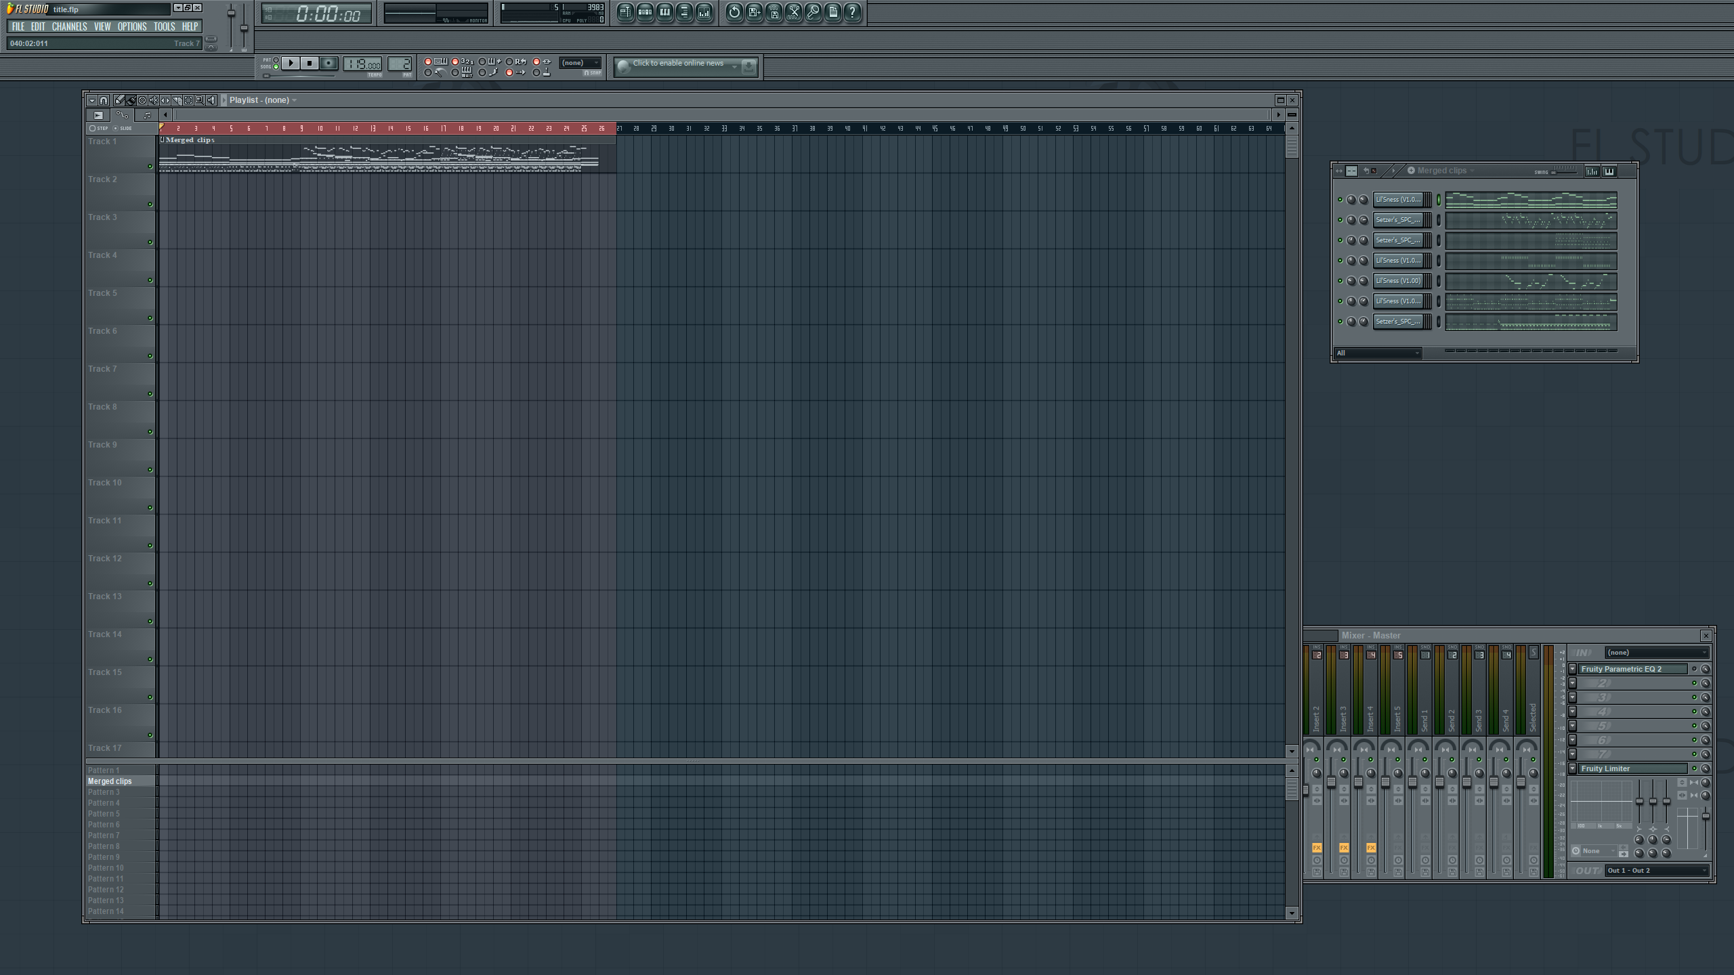Select the Paint brush tool in Playlist

pos(131,100)
